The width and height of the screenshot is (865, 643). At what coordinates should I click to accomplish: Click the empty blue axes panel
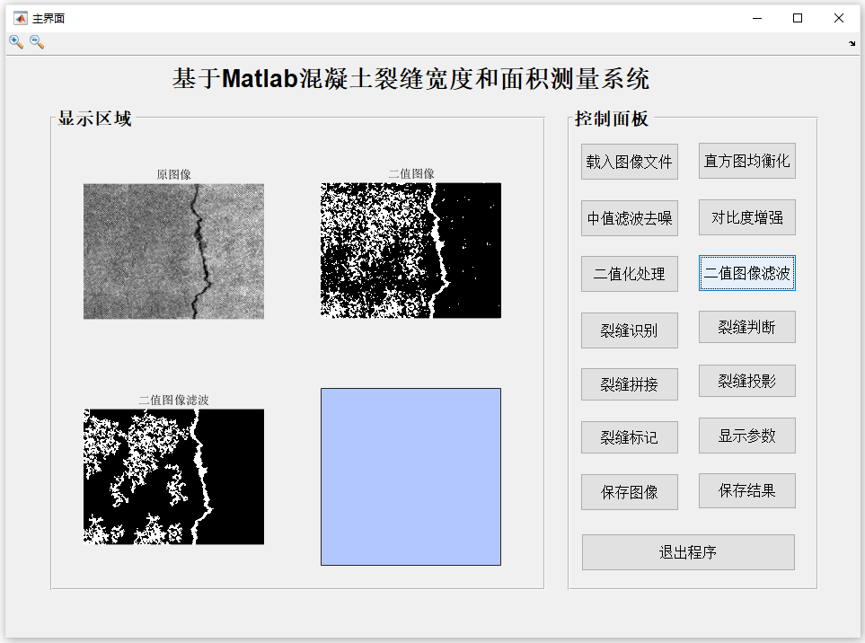(411, 477)
